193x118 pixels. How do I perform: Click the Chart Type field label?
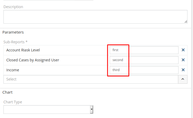(x=13, y=102)
